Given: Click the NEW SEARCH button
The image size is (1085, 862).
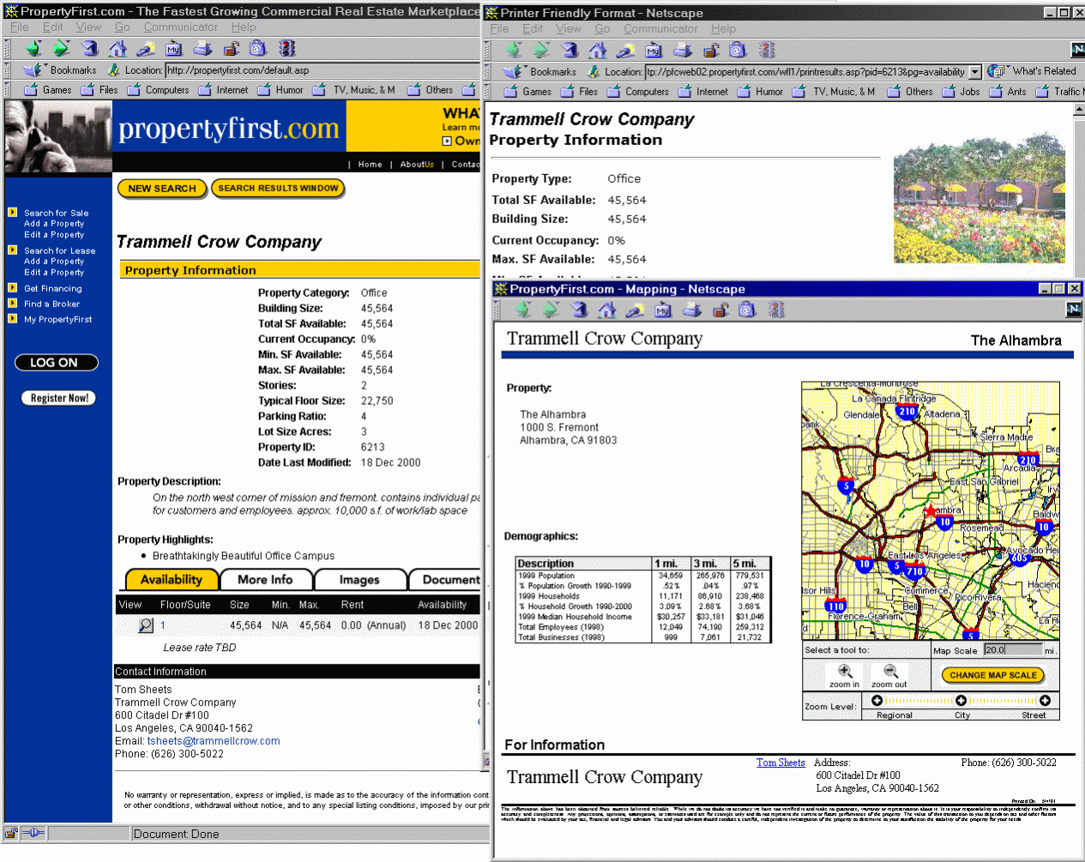Looking at the screenshot, I should pyautogui.click(x=162, y=189).
